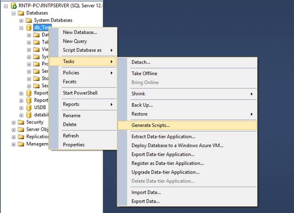Click the databil database cylinder icon

[x=29, y=115]
